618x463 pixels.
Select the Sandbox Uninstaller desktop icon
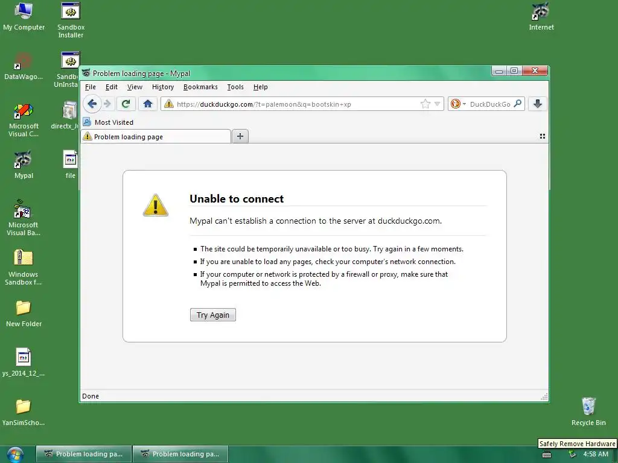68,70
